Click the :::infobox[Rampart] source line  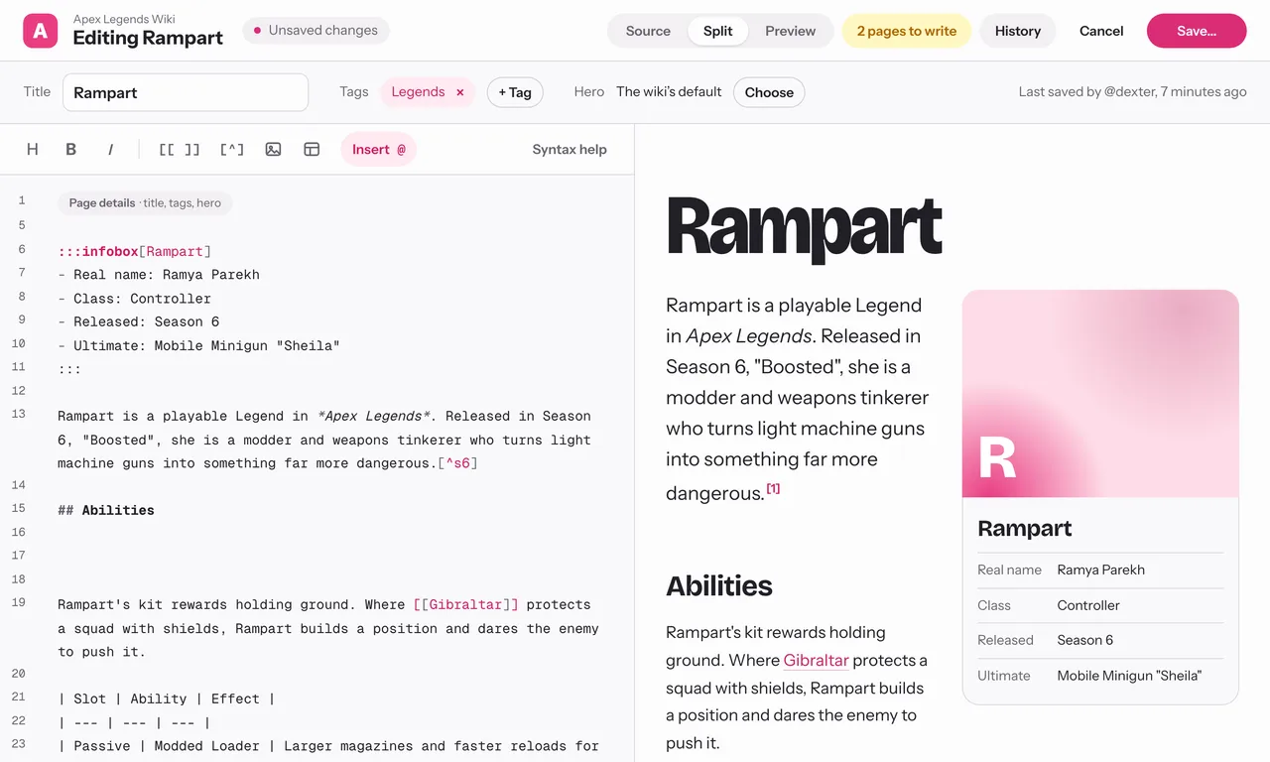[x=135, y=251]
